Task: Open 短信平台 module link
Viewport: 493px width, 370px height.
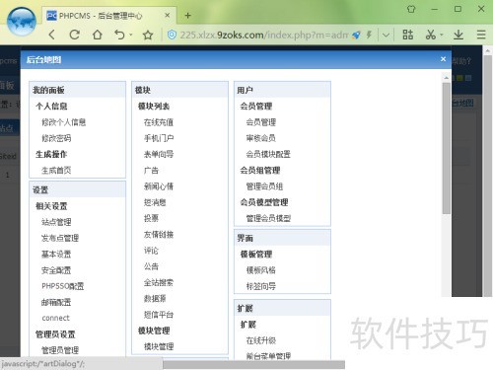Action: tap(159, 315)
